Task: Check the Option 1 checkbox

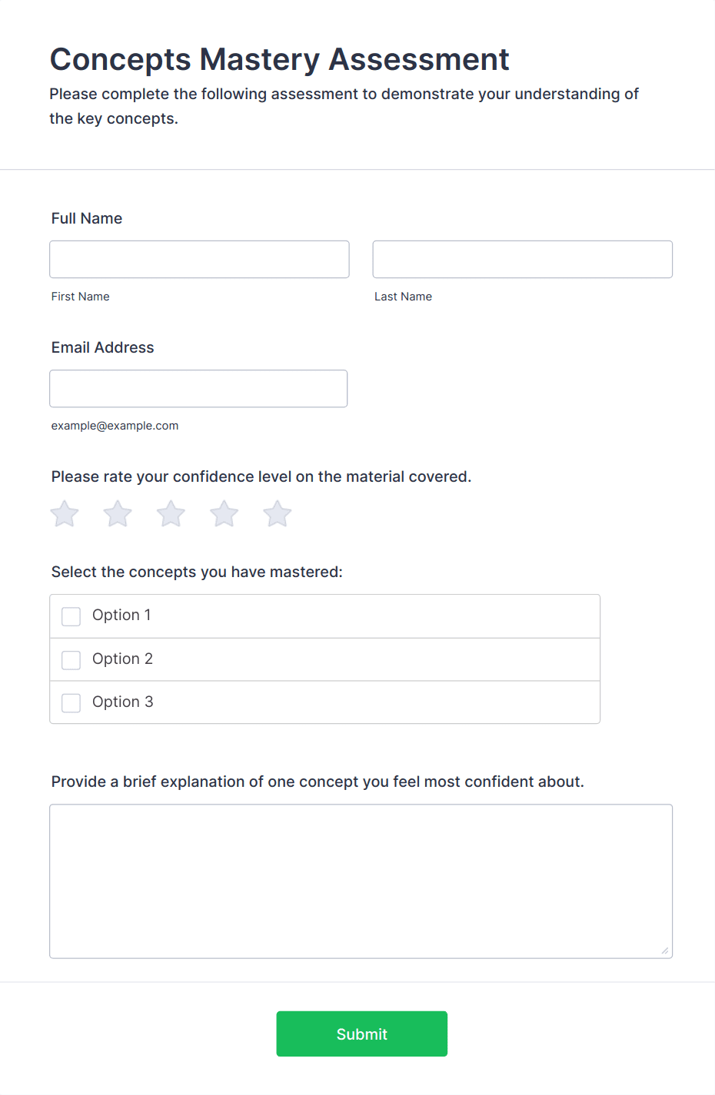Action: pyautogui.click(x=71, y=616)
